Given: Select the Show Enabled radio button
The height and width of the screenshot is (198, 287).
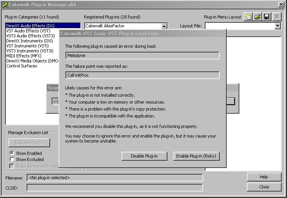Looking at the screenshot, I should click(12, 153).
